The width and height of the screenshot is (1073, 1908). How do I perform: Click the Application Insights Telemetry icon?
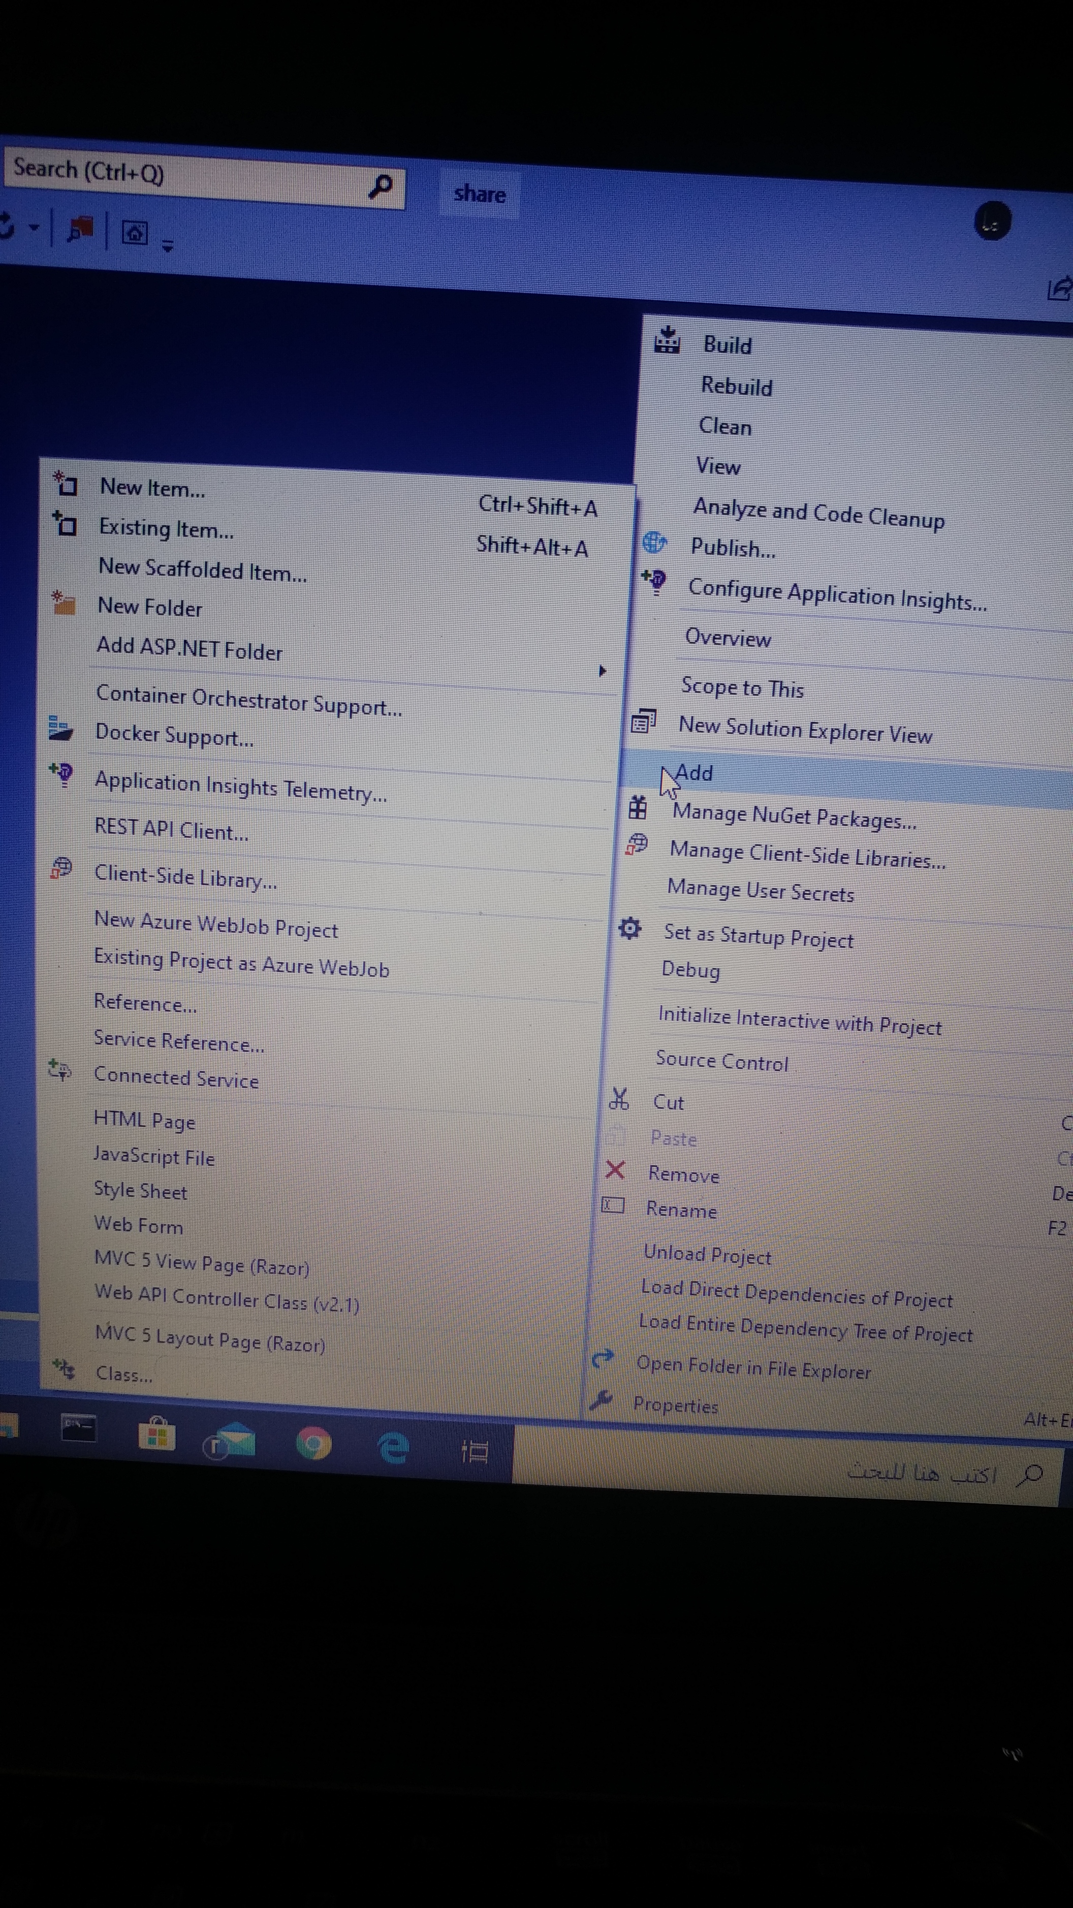[61, 776]
